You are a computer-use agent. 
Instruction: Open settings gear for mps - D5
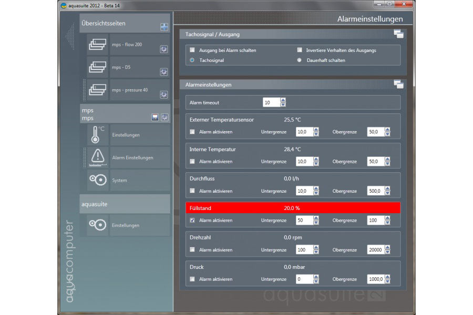tap(164, 72)
